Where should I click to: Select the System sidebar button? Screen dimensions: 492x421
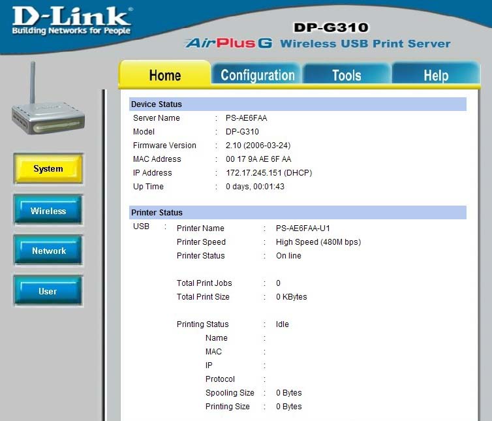pos(48,168)
